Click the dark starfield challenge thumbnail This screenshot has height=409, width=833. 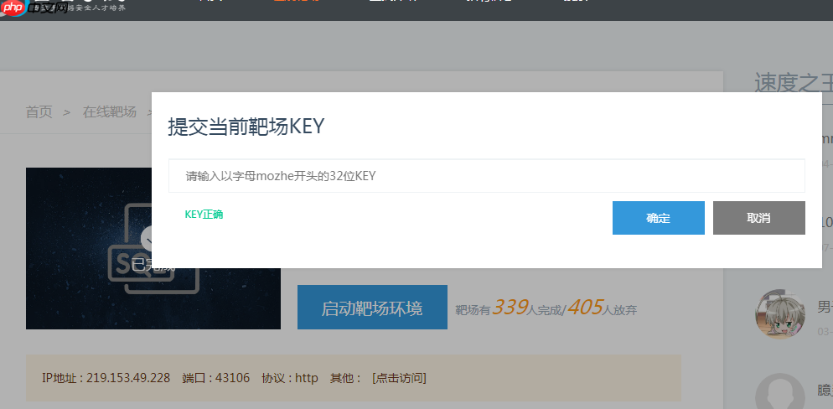pos(153,249)
